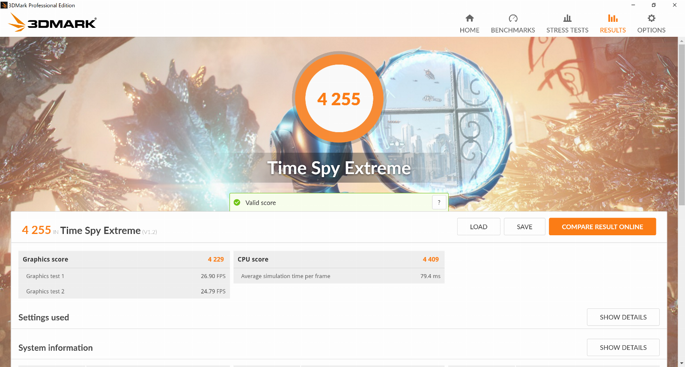The height and width of the screenshot is (367, 685).
Task: Click the CPU score header label
Action: 253,259
